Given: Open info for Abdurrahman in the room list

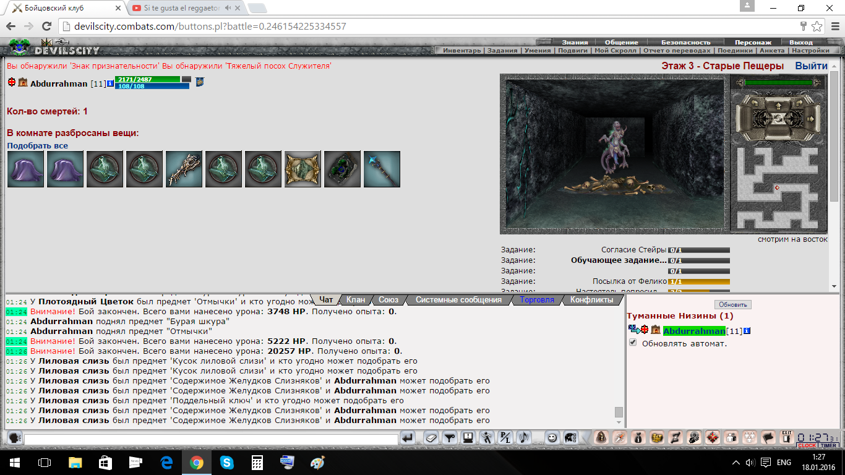Looking at the screenshot, I should click(x=747, y=332).
